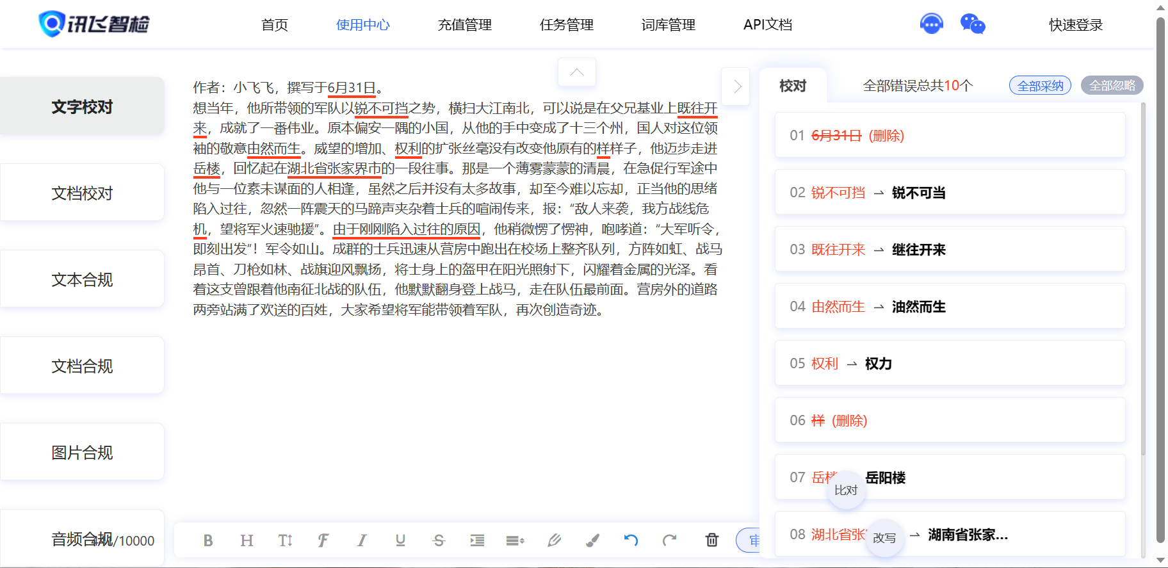Click the page scrollbar down arrow
This screenshot has width=1168, height=568.
click(x=1160, y=560)
